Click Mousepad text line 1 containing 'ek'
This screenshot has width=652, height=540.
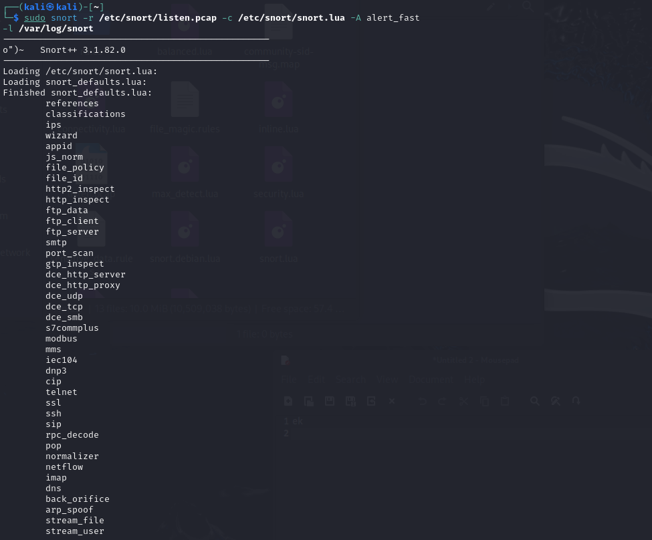click(x=298, y=421)
